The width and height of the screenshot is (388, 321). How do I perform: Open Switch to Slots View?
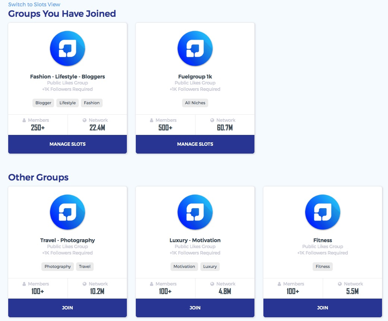(x=34, y=4)
